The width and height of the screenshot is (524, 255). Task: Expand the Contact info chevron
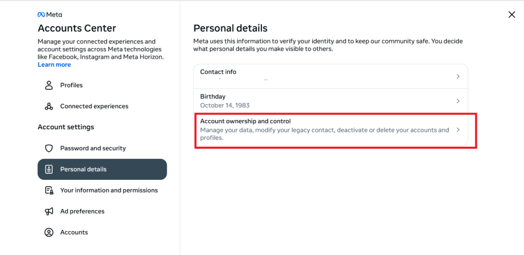pyautogui.click(x=458, y=76)
